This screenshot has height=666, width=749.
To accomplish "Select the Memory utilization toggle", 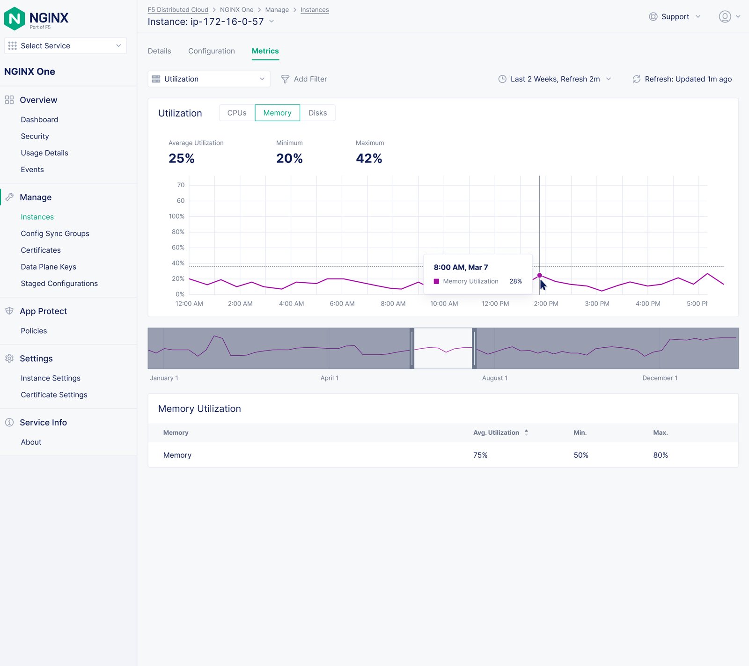I will click(x=277, y=113).
